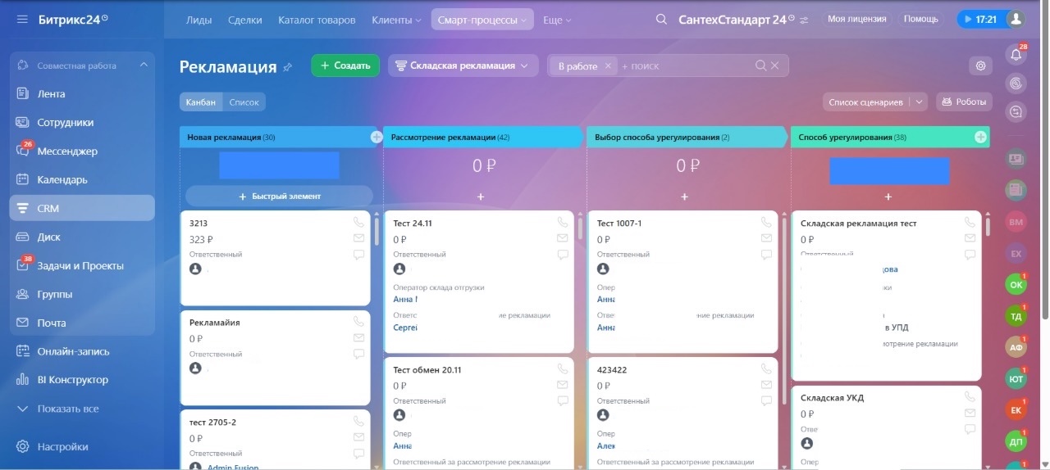Image resolution: width=1050 pixels, height=470 pixels.
Task: Click the 17:21 timer button
Action: coord(979,19)
